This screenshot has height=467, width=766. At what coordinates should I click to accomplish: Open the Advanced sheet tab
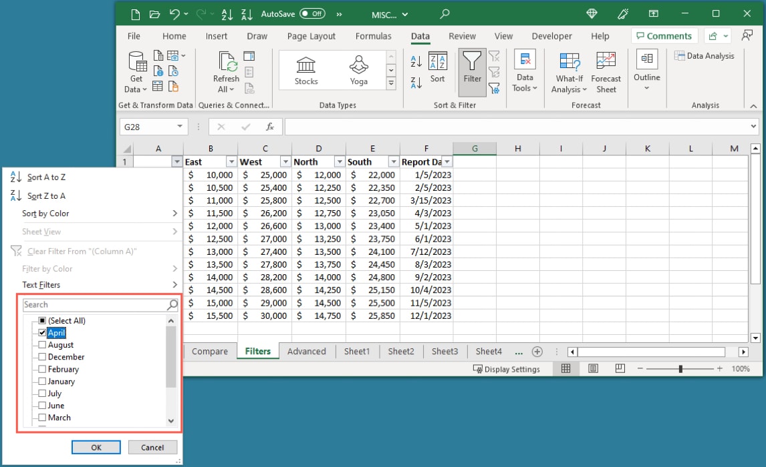point(307,351)
